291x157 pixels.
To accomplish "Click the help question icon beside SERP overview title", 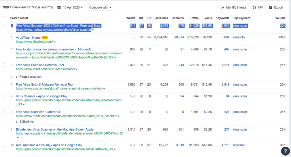I will (x=52, y=7).
